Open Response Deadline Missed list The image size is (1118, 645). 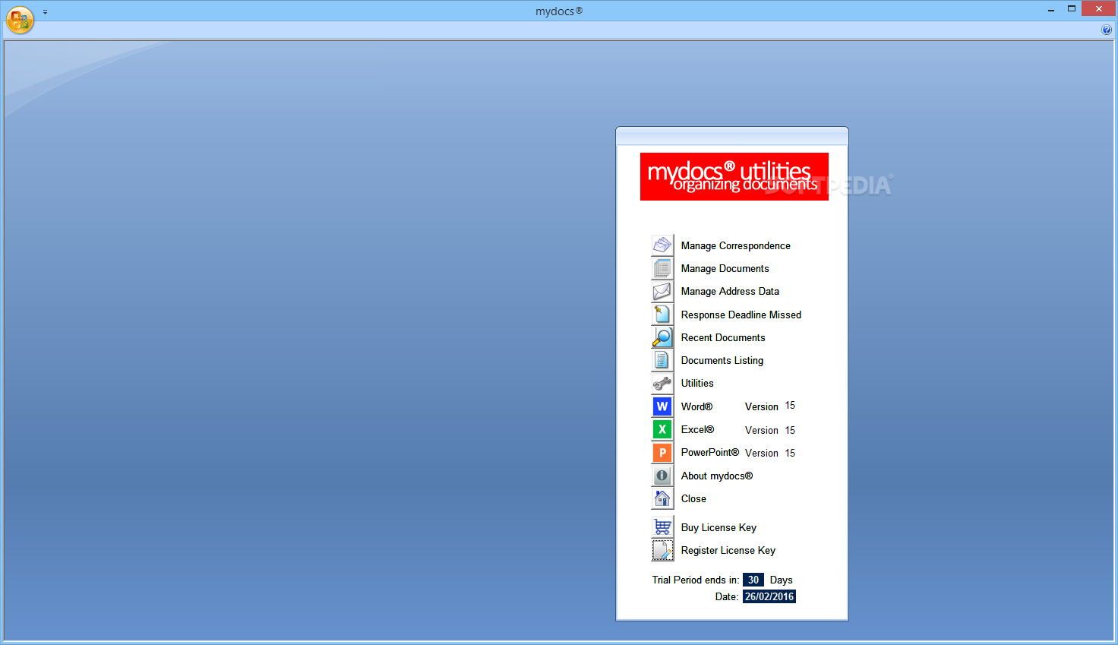point(741,315)
